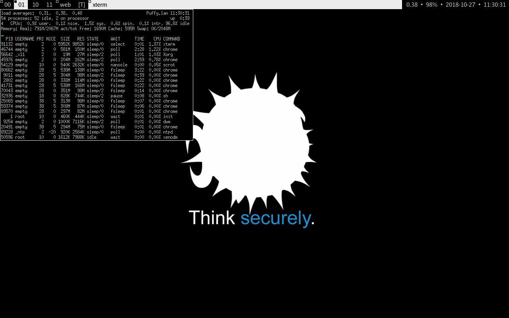Click the COMMAND column header
This screenshot has height=318, width=509.
point(171,39)
